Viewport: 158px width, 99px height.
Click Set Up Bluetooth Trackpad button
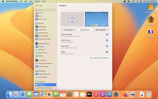pos(100,58)
